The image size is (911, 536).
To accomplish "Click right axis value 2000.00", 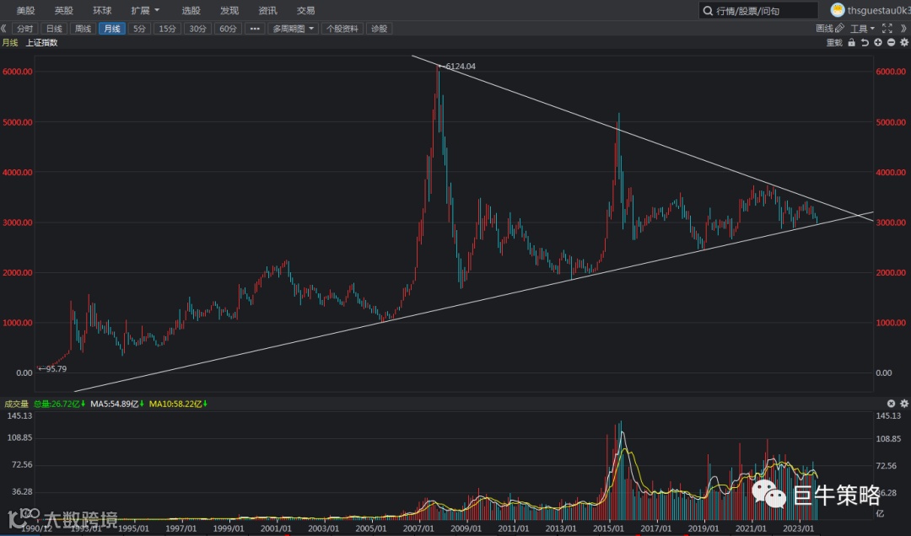I will pyautogui.click(x=891, y=272).
